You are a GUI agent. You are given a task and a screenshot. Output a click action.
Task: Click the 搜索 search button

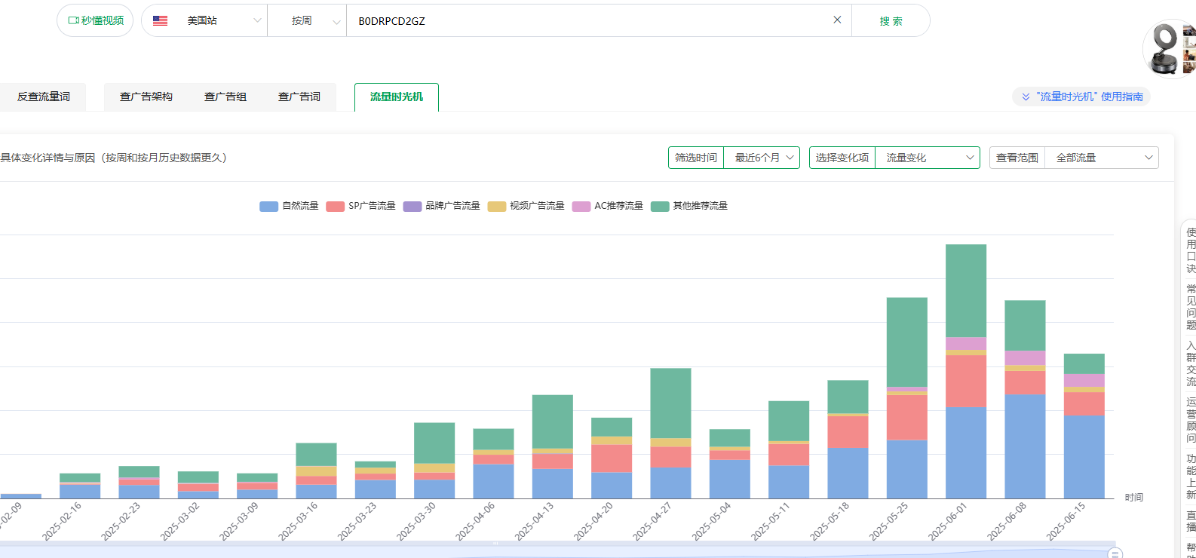891,21
